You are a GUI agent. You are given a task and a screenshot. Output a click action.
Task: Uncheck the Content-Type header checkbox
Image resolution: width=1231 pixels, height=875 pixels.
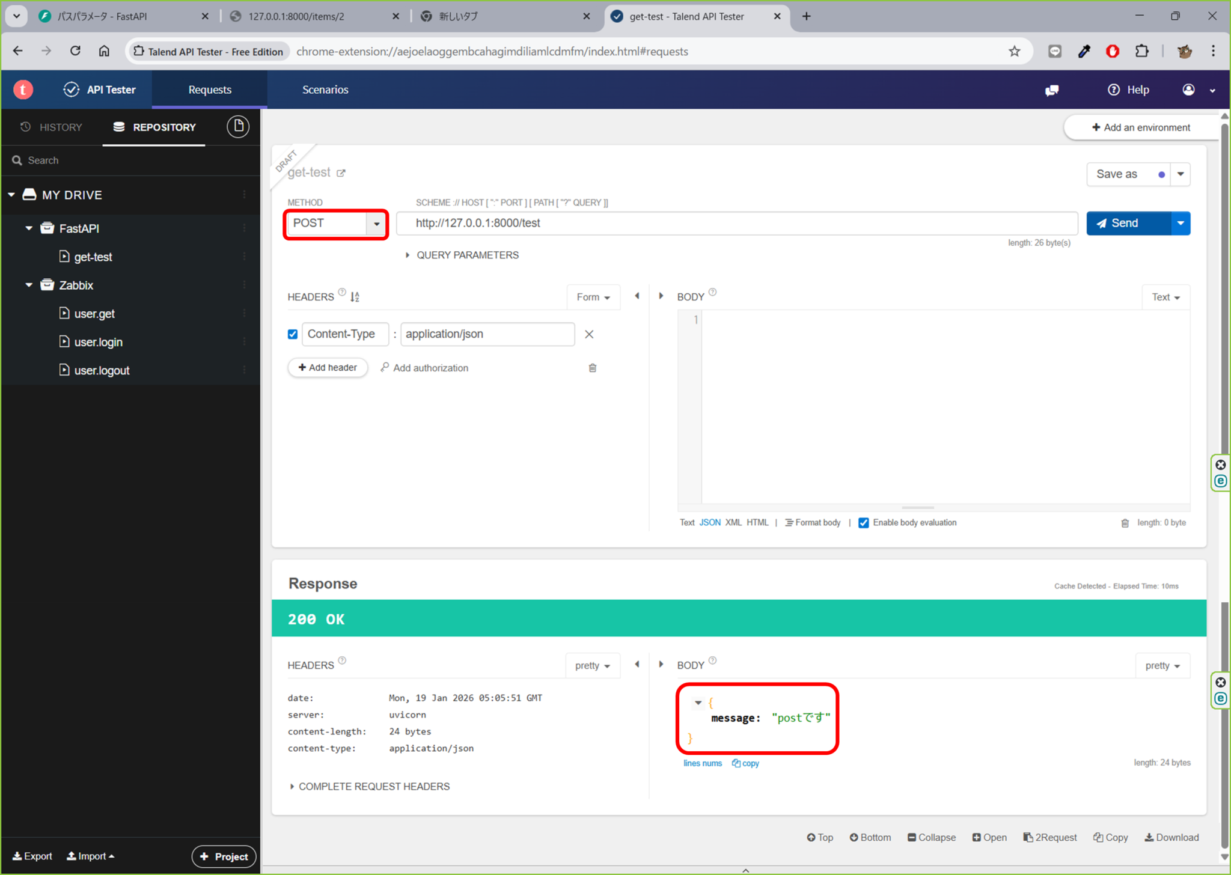(x=292, y=334)
